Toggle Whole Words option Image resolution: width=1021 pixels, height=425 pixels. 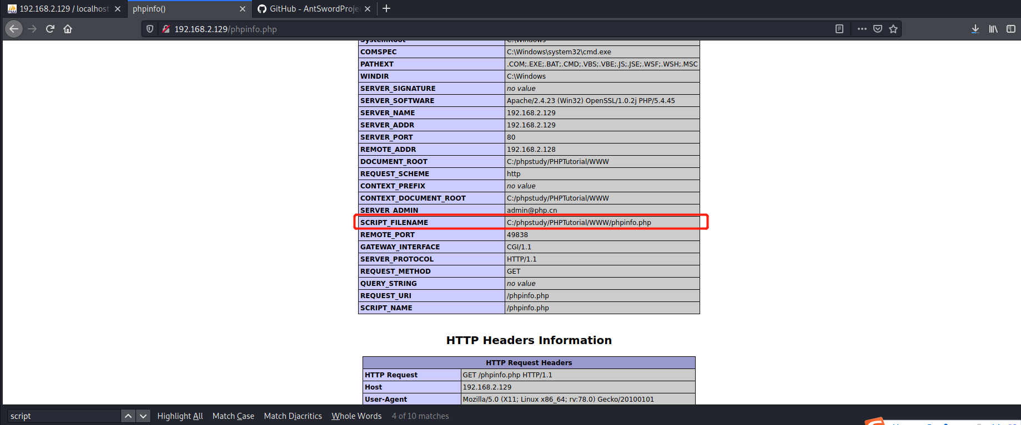tap(356, 416)
